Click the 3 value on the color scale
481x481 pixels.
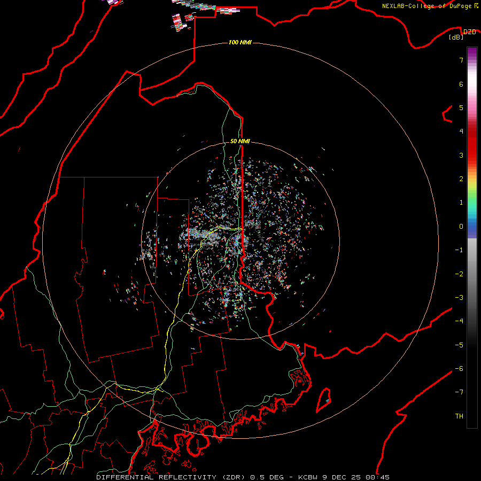pos(461,155)
